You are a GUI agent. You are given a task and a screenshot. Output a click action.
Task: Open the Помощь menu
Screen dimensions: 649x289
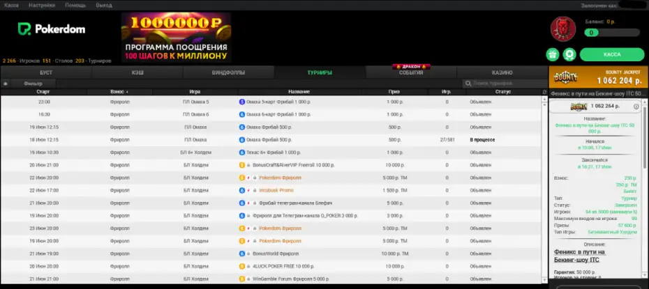75,6
